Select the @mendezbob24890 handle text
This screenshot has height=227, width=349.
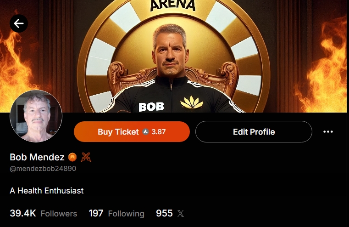[x=43, y=169]
